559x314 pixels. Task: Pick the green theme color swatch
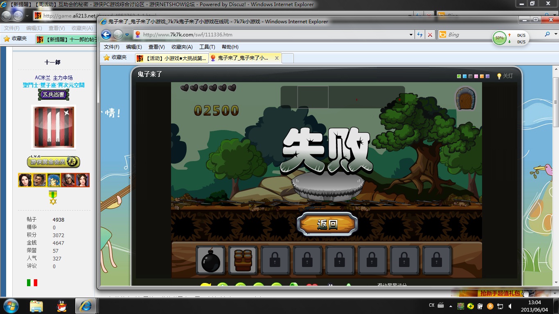click(459, 76)
